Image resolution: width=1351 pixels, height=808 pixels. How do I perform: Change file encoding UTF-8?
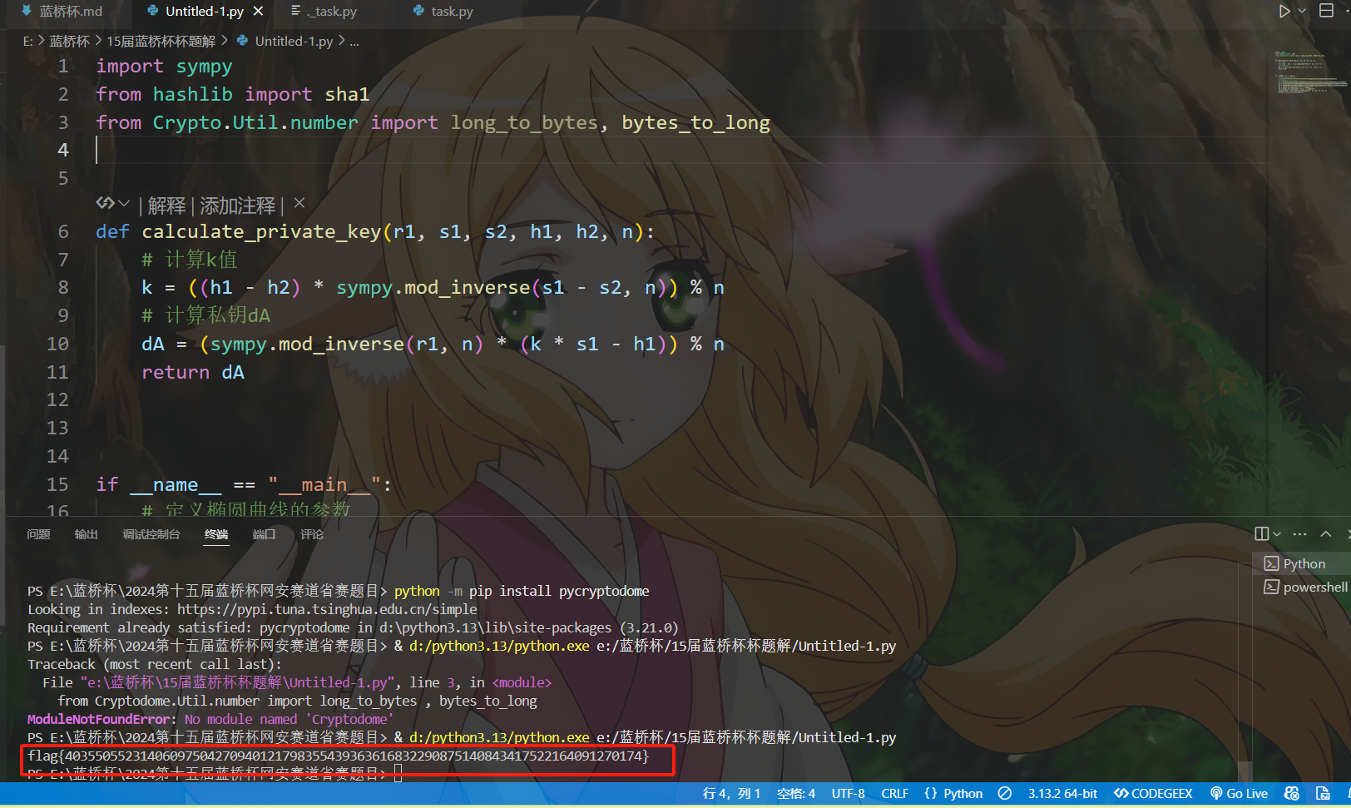coord(849,794)
